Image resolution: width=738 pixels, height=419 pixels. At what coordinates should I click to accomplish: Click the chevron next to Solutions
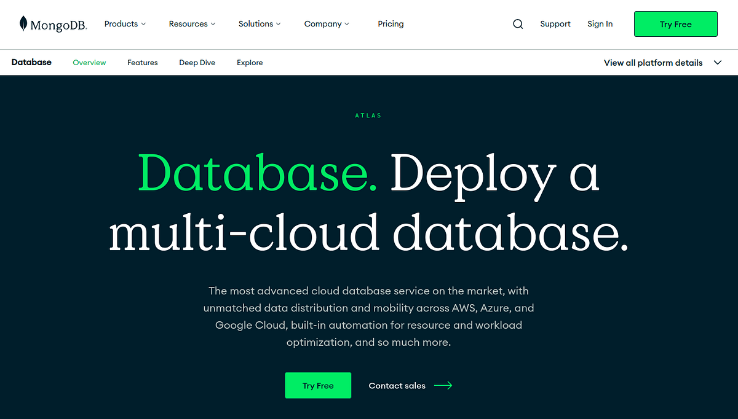click(278, 24)
